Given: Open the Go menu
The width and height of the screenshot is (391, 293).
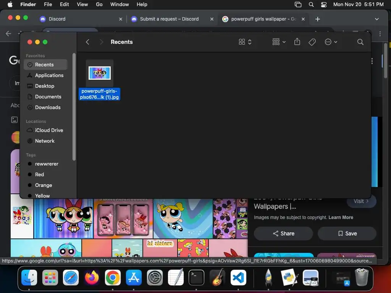Looking at the screenshot, I should [x=99, y=5].
